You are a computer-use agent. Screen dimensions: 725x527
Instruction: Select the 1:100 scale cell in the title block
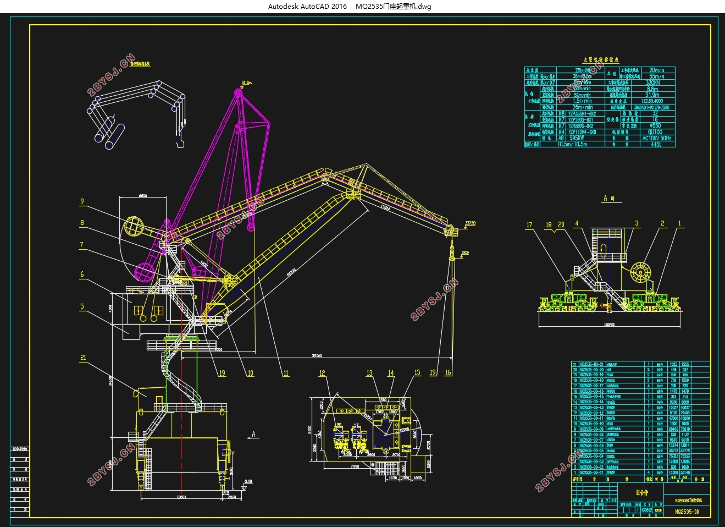pyautogui.click(x=658, y=509)
